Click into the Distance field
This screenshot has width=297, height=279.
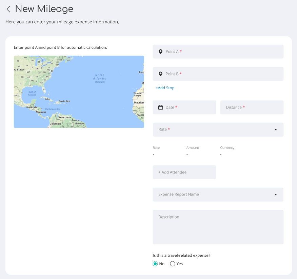click(252, 107)
